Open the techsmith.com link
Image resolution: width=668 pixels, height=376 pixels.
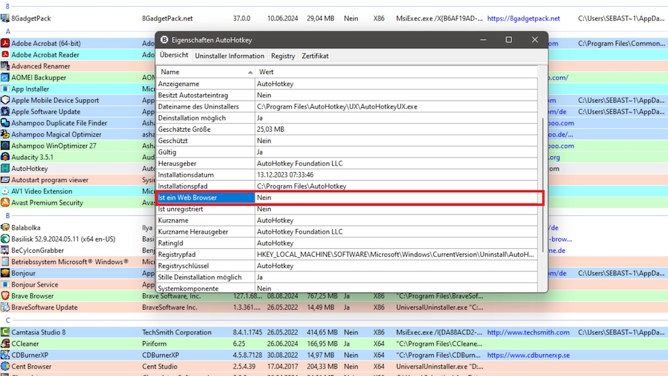(x=528, y=332)
